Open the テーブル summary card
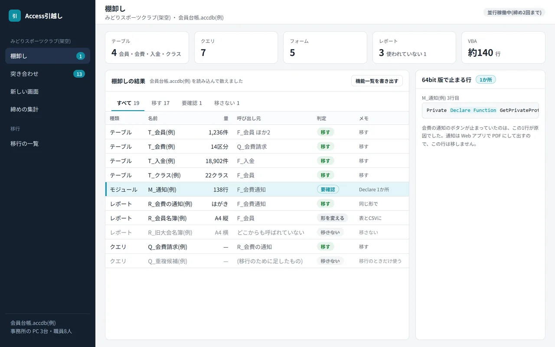Image resolution: width=555 pixels, height=347 pixels. (x=147, y=48)
